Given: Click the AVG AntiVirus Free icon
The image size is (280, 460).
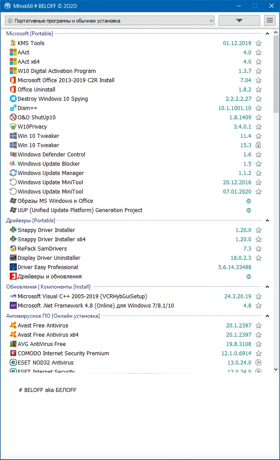Looking at the screenshot, I should click(13, 344).
